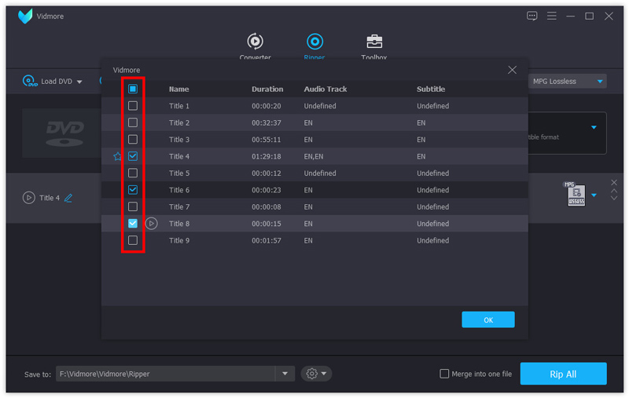Open the feedback chat icon in title bar
This screenshot has width=629, height=398.
click(x=532, y=16)
